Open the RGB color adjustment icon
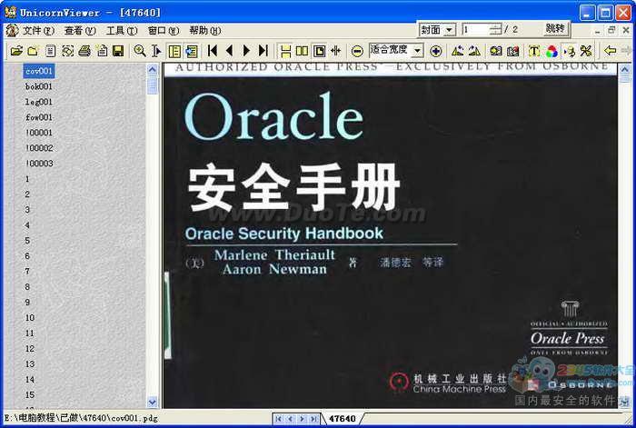636x428 pixels. point(552,51)
